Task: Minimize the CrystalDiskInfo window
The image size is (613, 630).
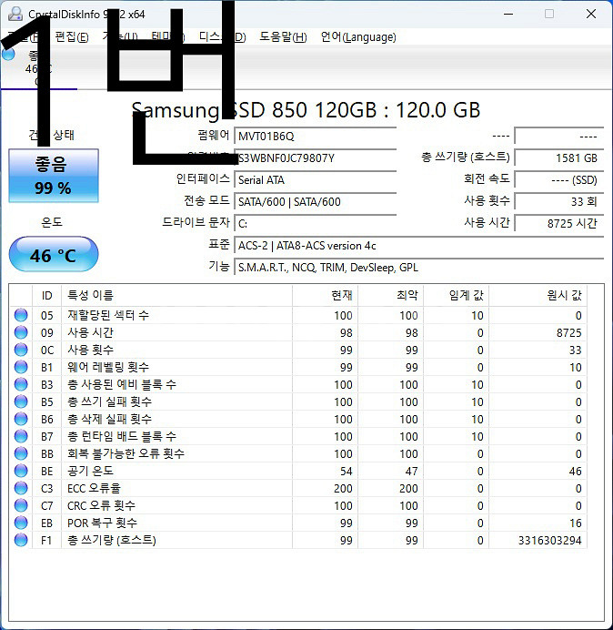Action: tap(508, 14)
